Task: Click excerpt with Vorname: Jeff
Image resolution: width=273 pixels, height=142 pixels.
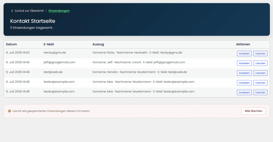Action: tap(139, 62)
